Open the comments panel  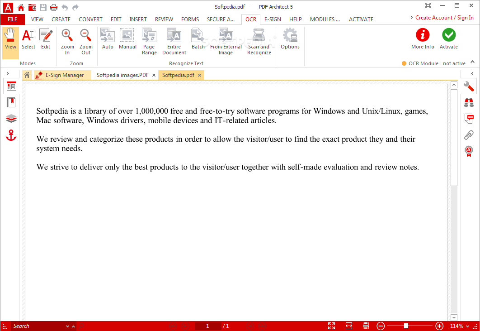[x=469, y=119]
